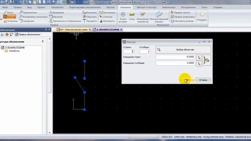Select Обновить размер dimension update

click(x=182, y=21)
